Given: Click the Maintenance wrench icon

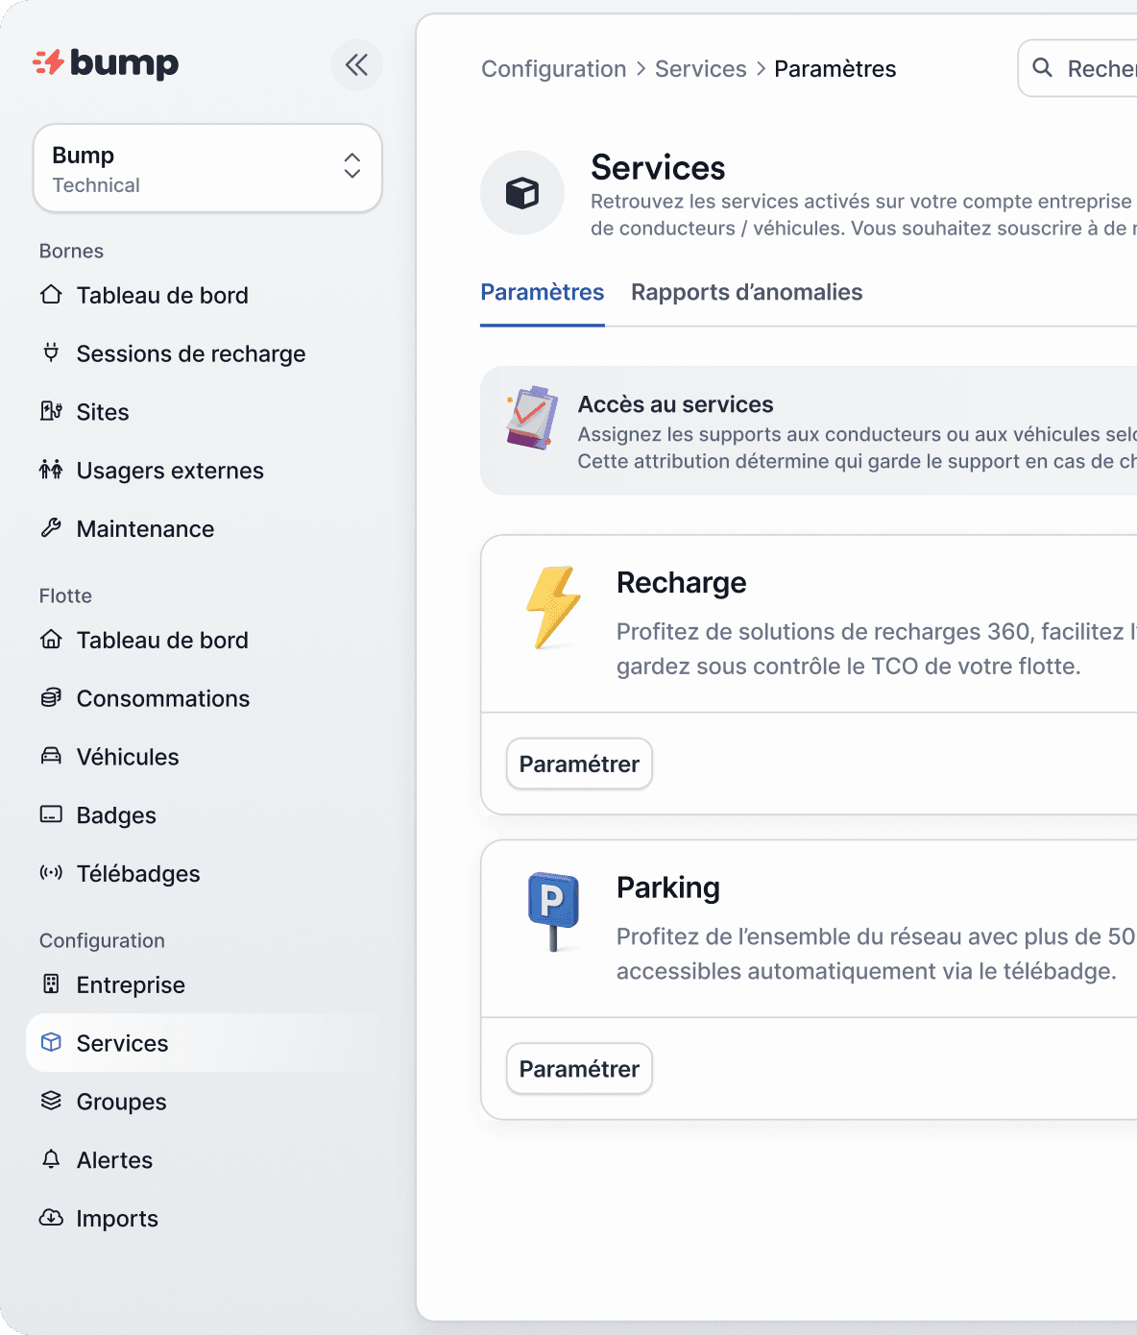Looking at the screenshot, I should [x=51, y=528].
